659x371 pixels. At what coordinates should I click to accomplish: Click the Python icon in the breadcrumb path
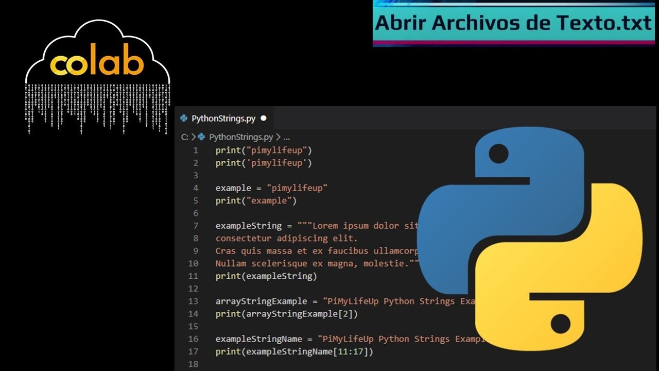pos(202,137)
